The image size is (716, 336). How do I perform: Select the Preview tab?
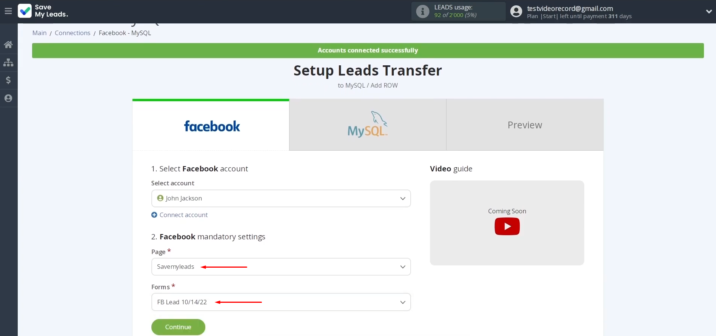point(525,125)
